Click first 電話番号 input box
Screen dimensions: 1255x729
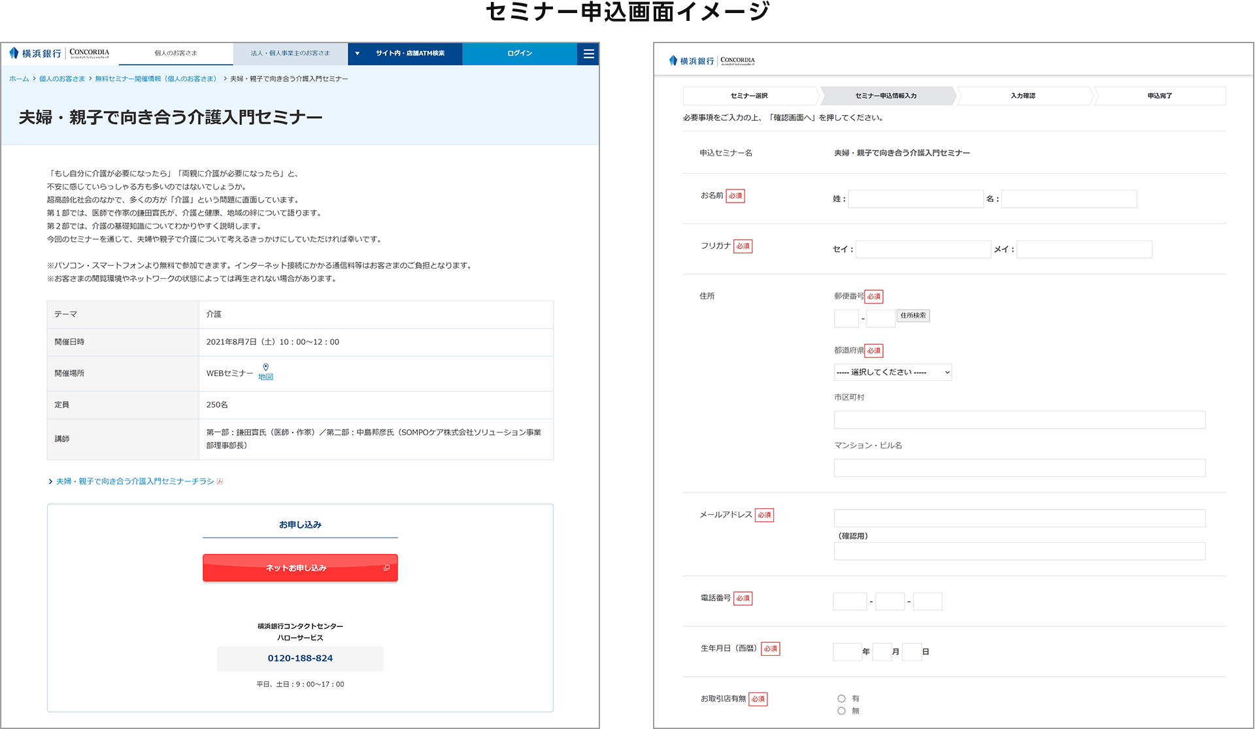(x=850, y=602)
